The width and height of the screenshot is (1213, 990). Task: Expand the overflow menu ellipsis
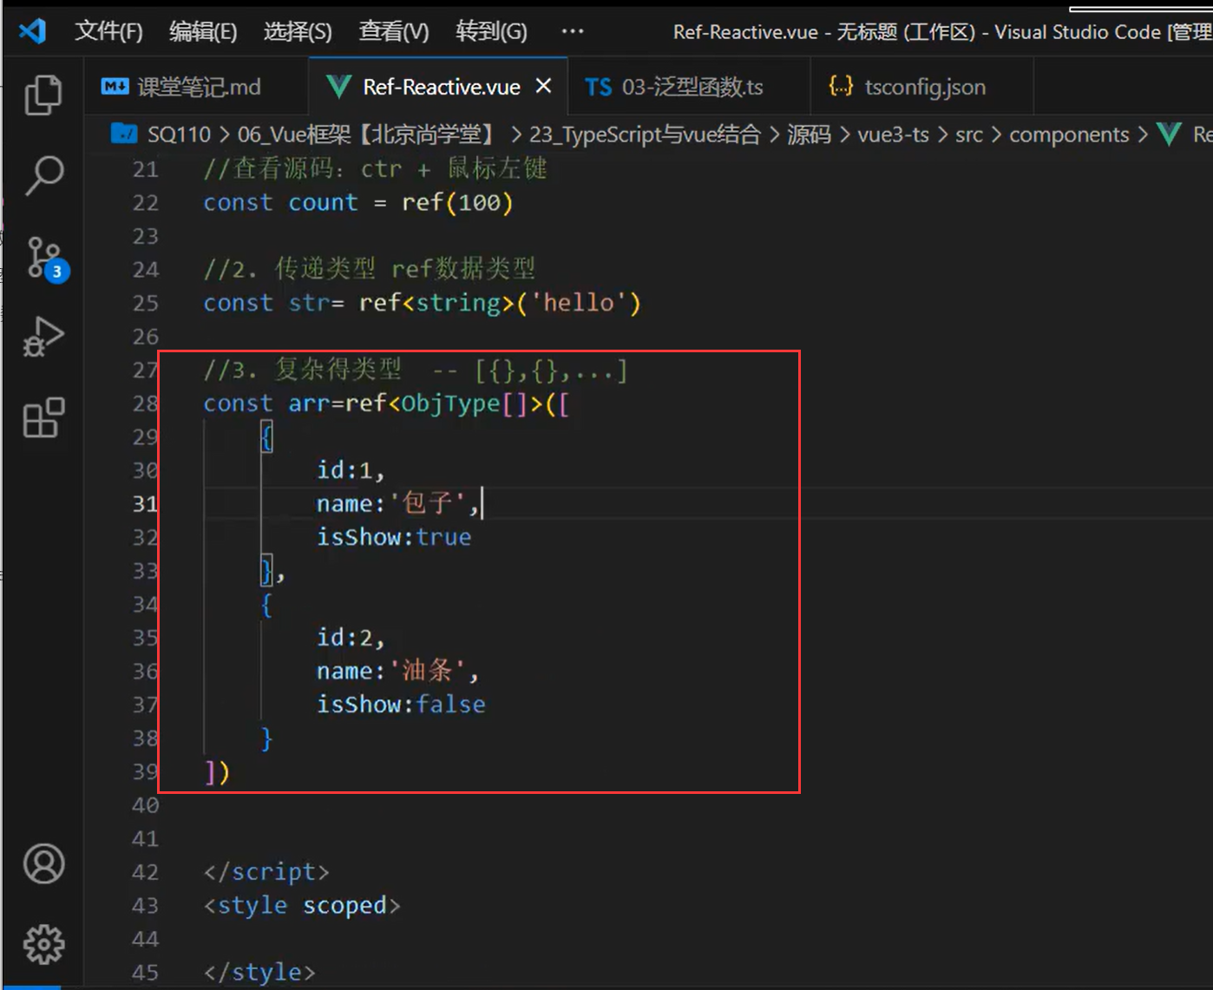pos(573,31)
